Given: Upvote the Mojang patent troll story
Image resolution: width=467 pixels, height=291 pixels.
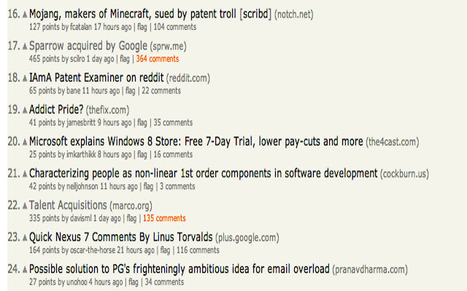Looking at the screenshot, I should [25, 14].
